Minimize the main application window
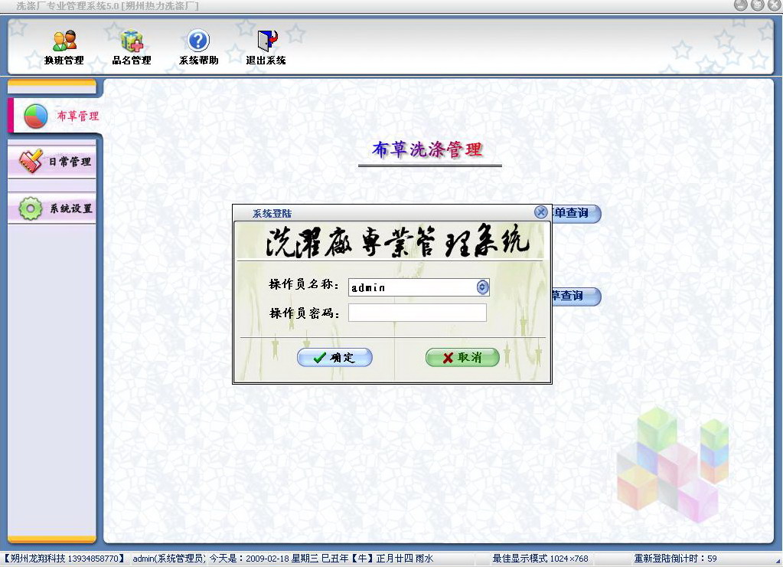 coord(740,5)
